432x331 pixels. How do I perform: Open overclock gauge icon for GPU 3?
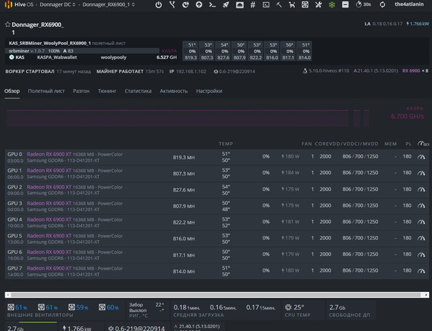(421, 206)
